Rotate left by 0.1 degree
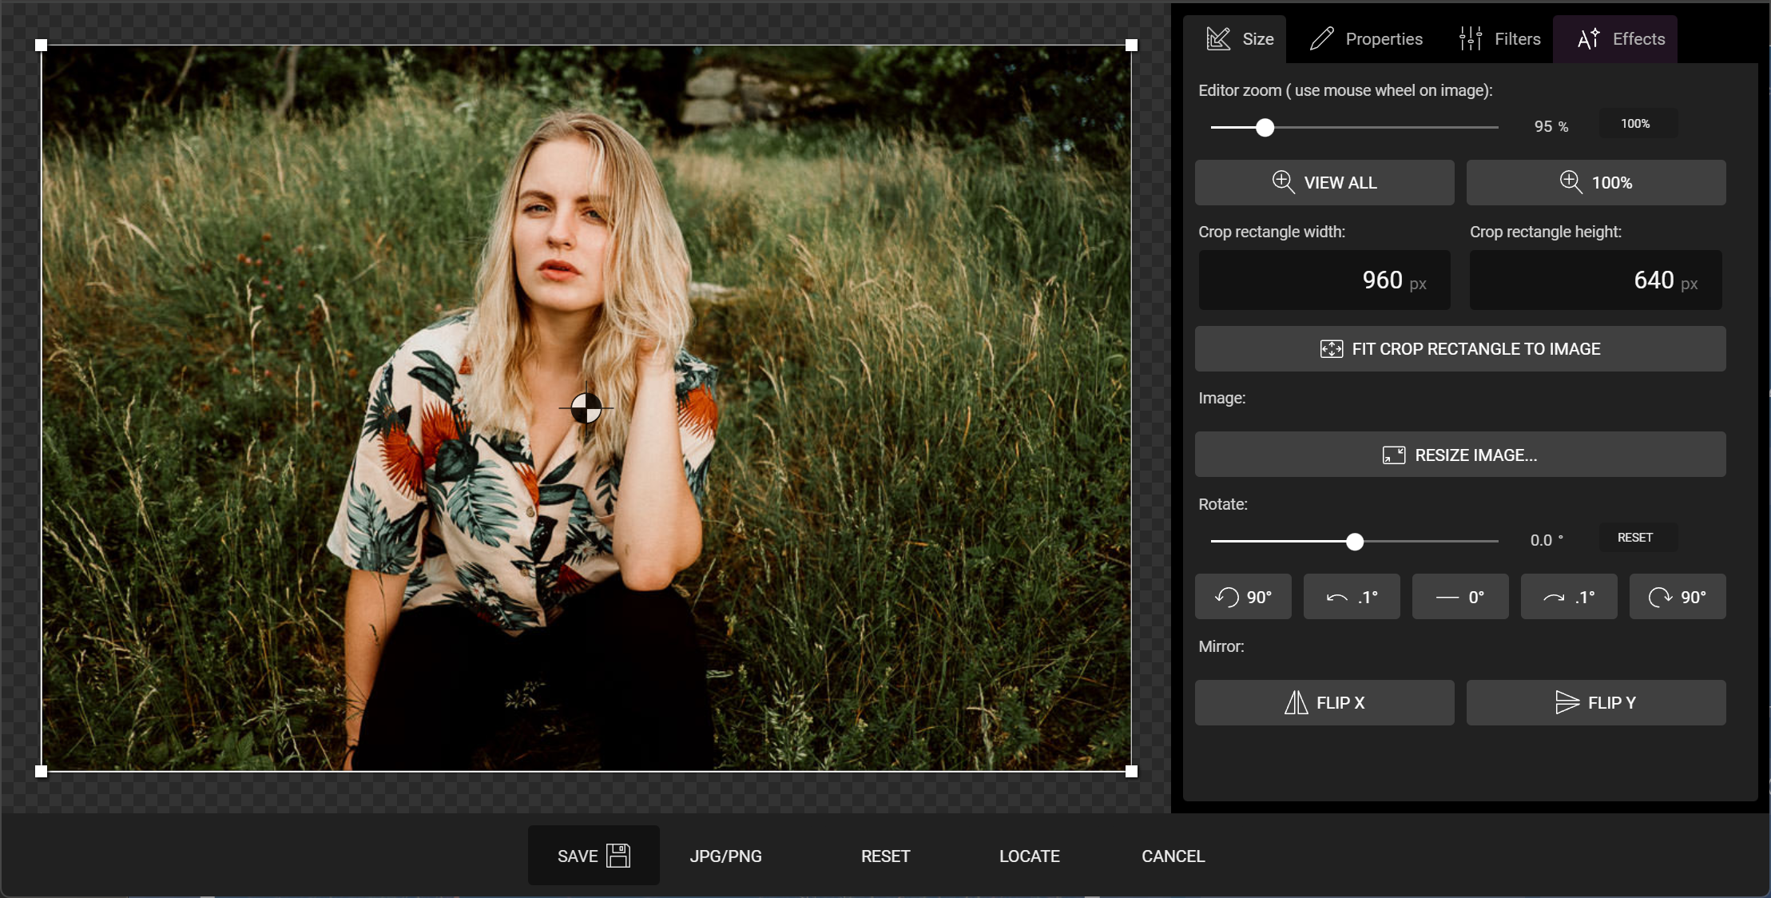 [1352, 597]
